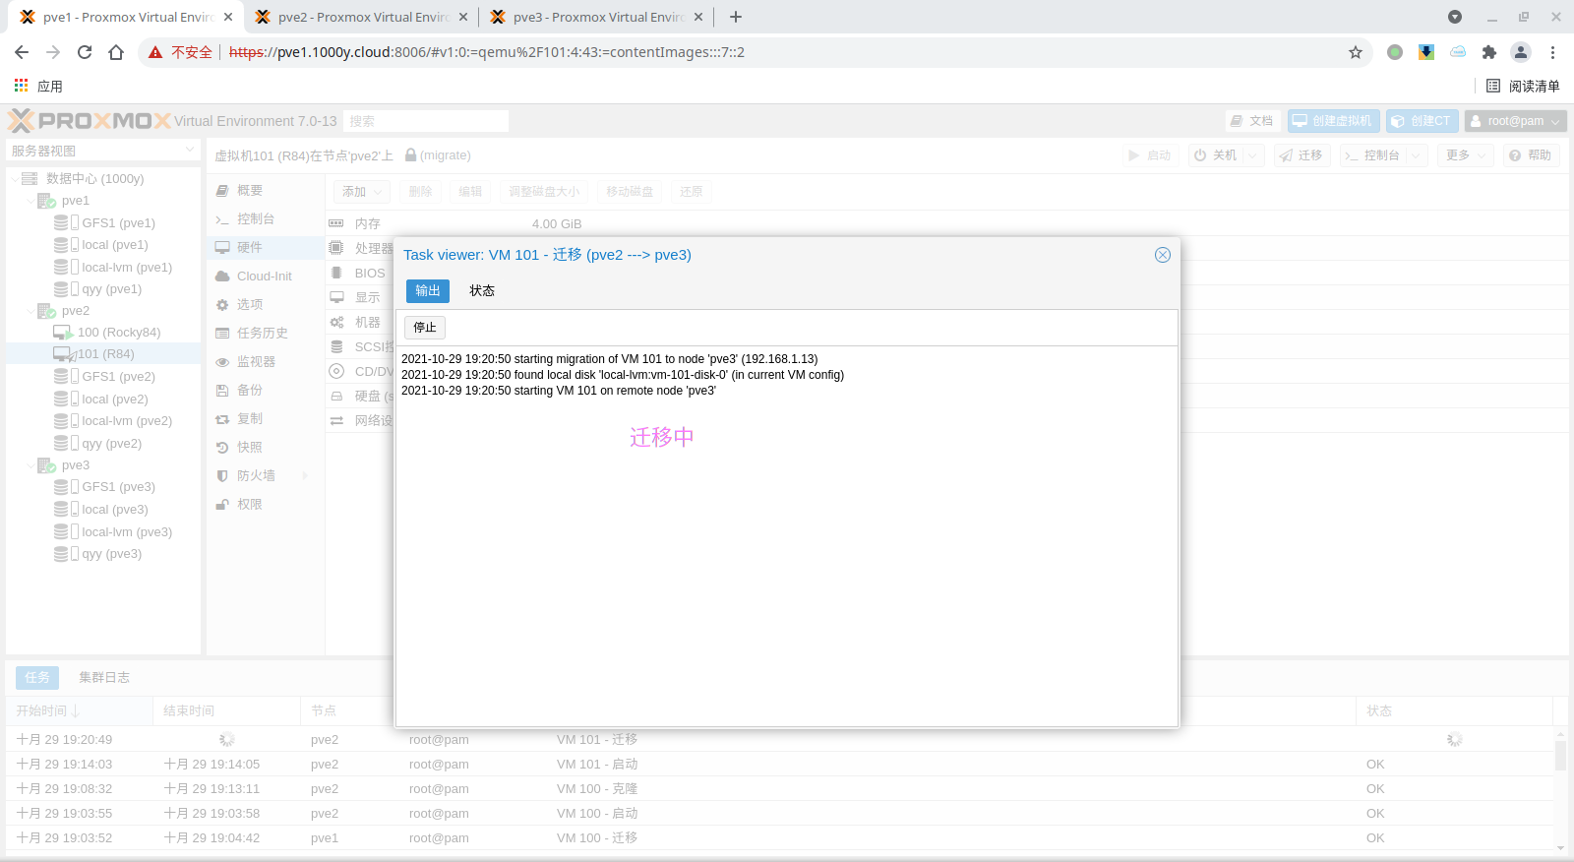Open the browser extensions puzzle icon
Screen dimensions: 1574x862
[1488, 52]
